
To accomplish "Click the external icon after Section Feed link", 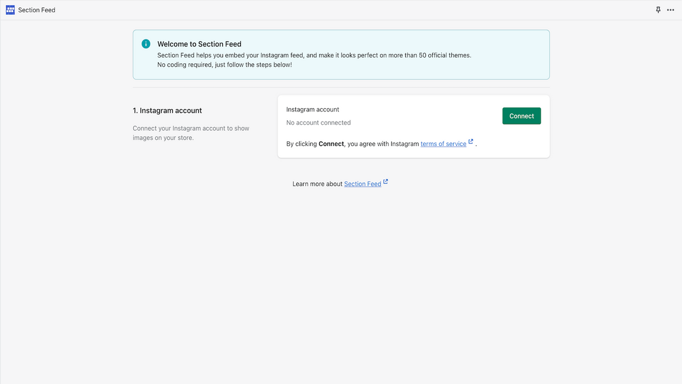I will click(x=386, y=182).
